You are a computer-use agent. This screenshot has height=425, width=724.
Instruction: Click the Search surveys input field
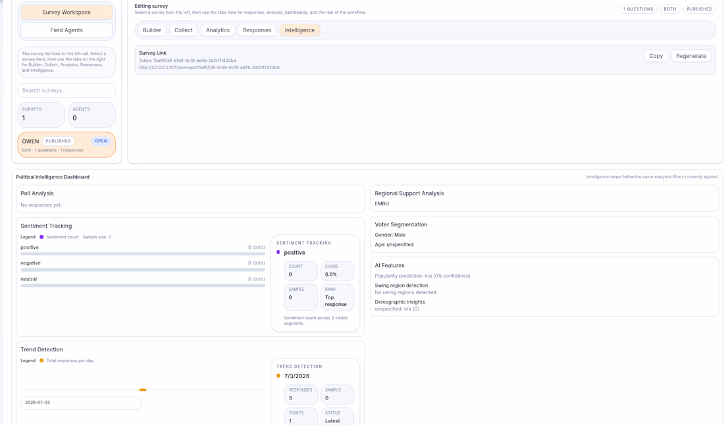tap(66, 90)
